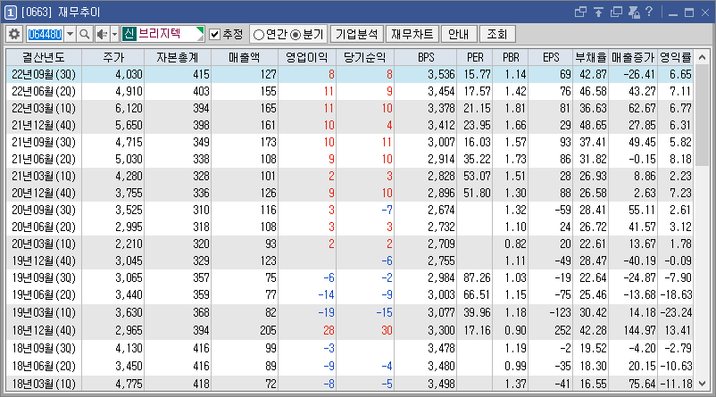Screen dimensions: 716x397
Task: Click EPS value 252
Action: (562, 330)
